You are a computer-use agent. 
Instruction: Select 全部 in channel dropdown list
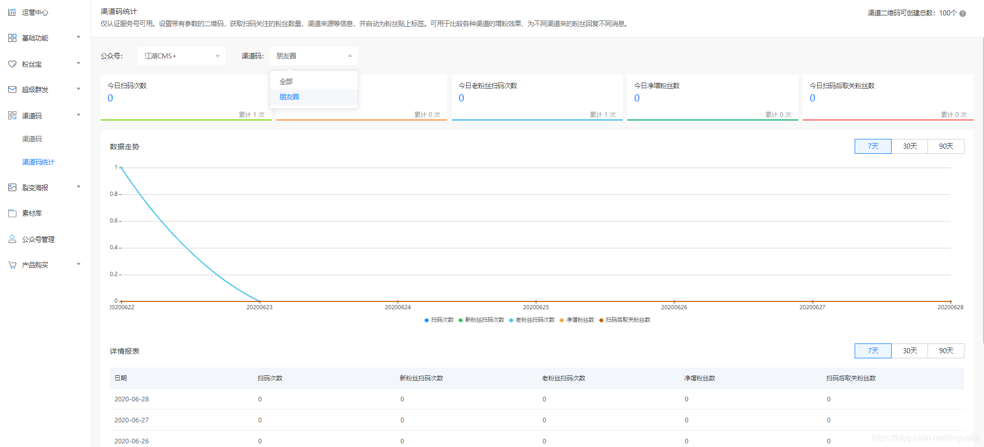click(314, 82)
